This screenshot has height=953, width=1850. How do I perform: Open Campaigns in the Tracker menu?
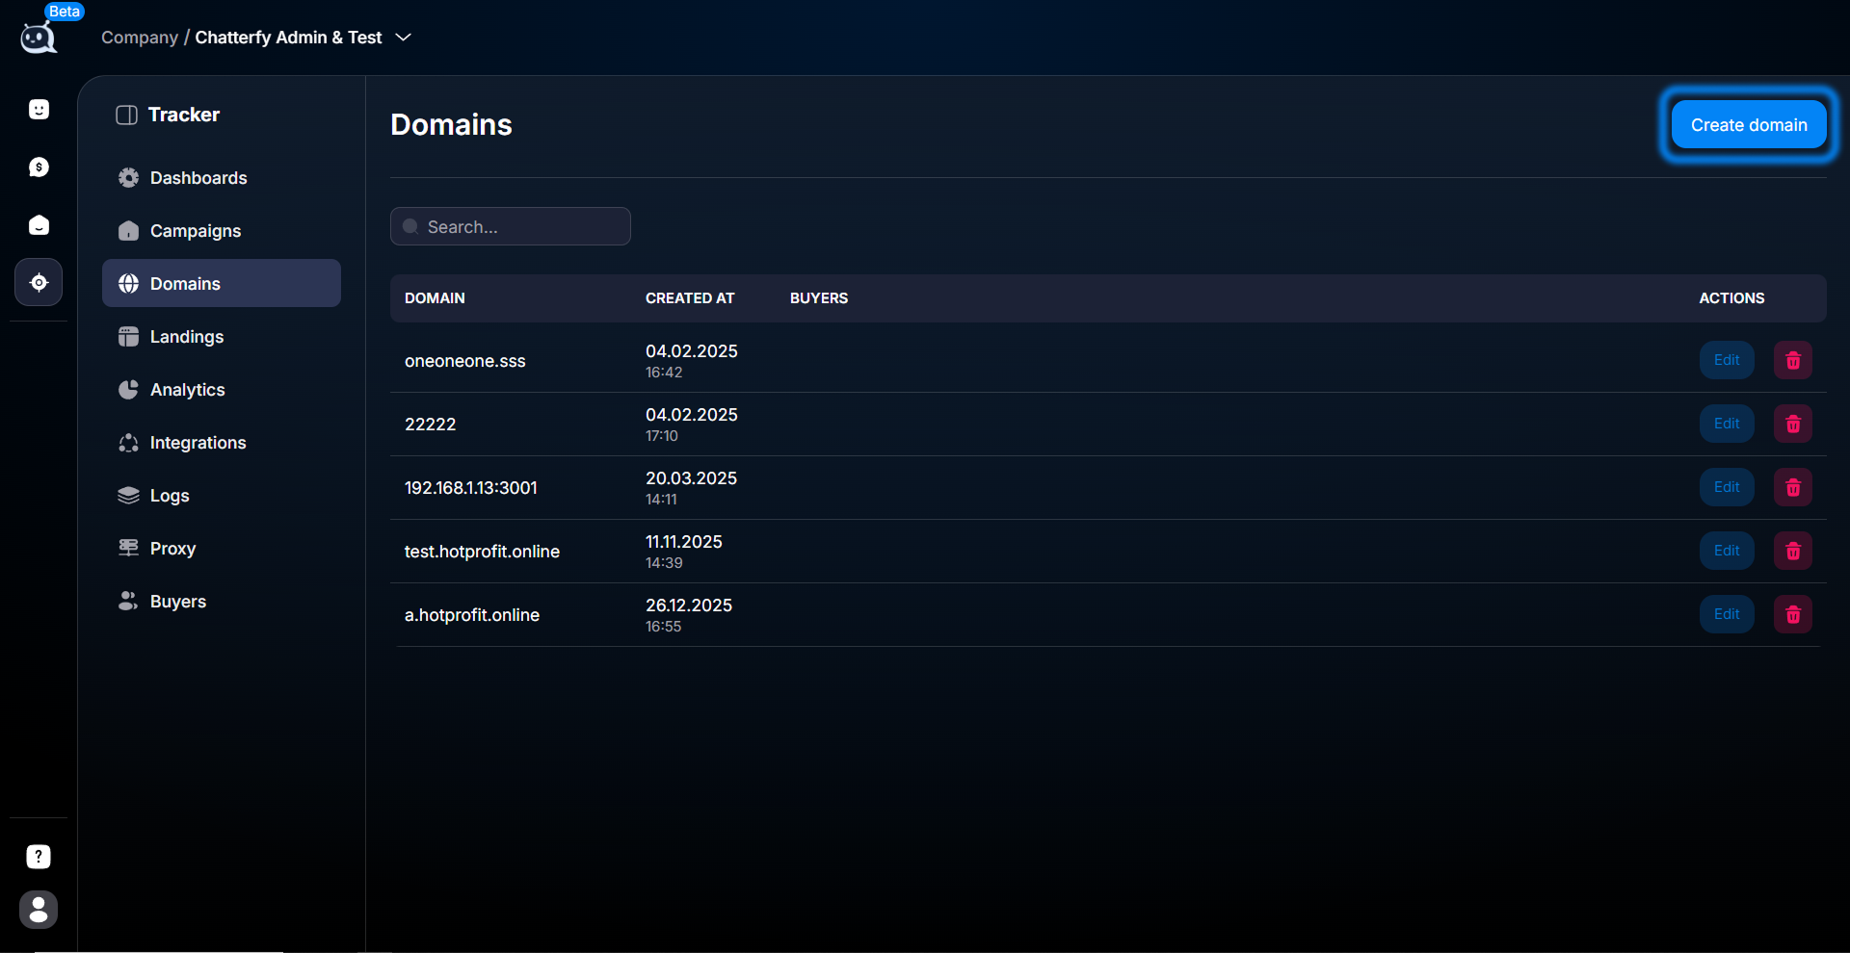222,231
